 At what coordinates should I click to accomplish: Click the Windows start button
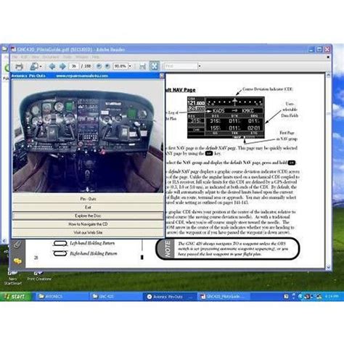point(15,296)
